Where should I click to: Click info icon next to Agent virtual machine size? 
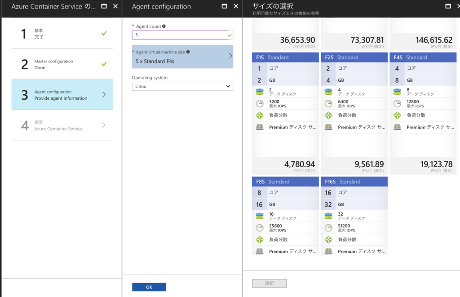(188, 52)
